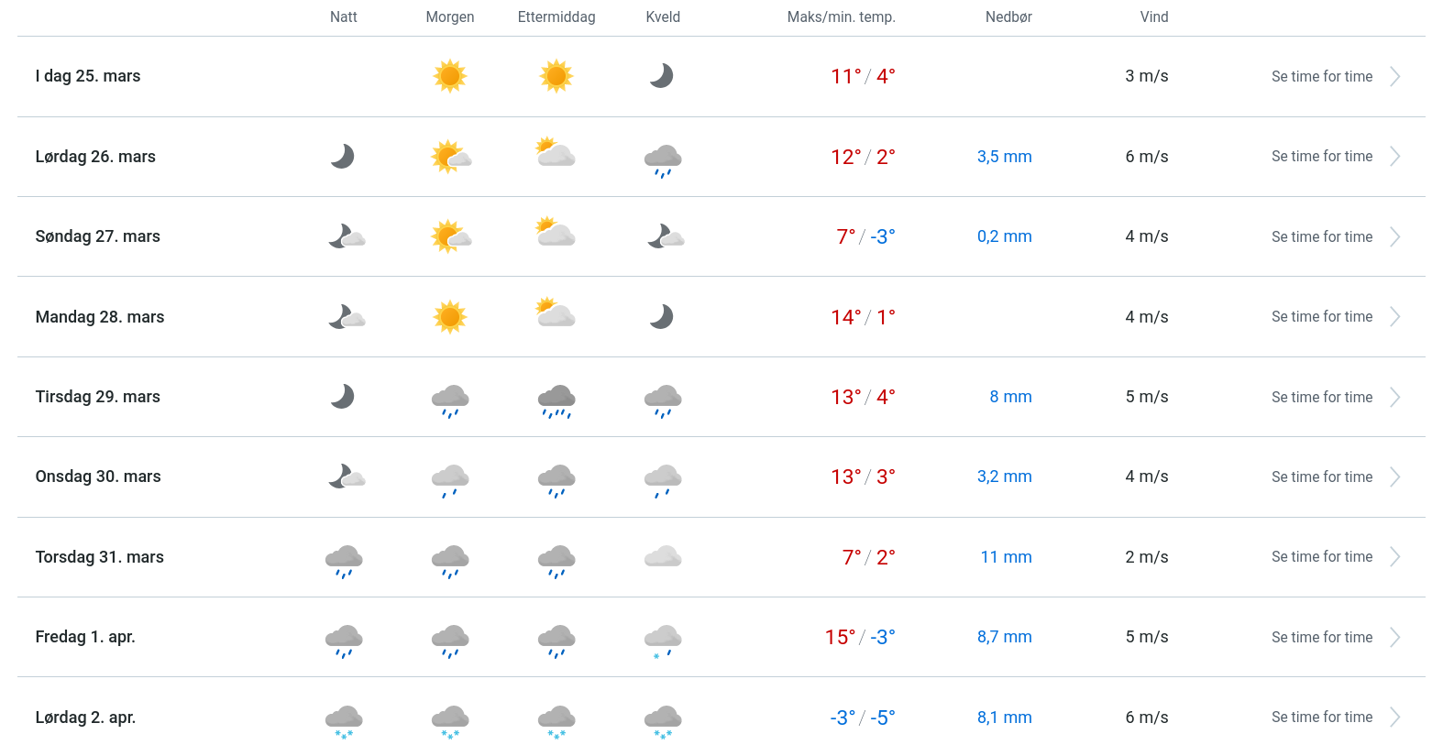Expand chevron arrow for Lørdag 2. apr.
Image resolution: width=1443 pixels, height=756 pixels.
(1394, 717)
